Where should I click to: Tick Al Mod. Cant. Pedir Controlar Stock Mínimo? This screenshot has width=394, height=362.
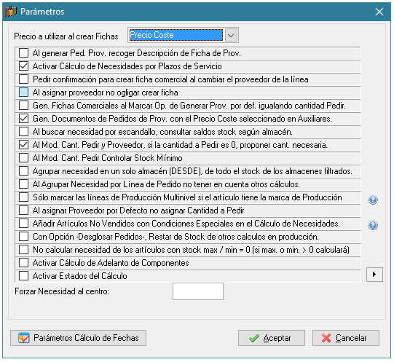coord(23,158)
